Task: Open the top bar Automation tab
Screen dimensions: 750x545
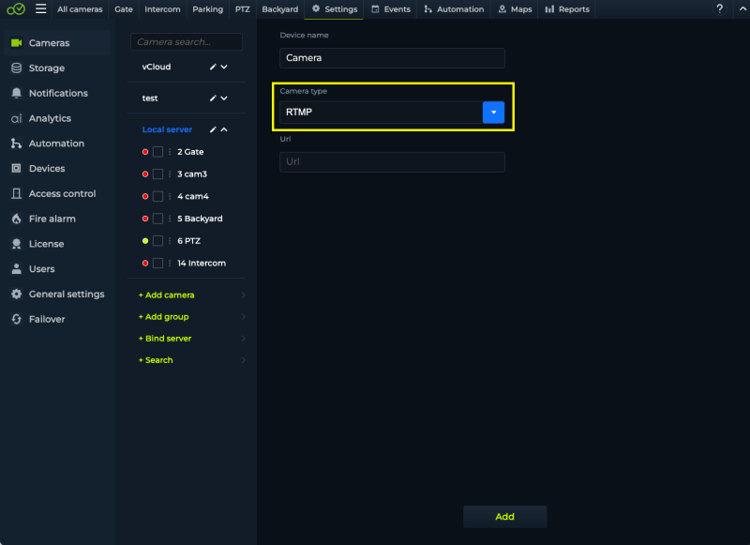Action: click(x=454, y=9)
